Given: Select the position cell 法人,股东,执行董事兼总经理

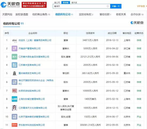Looking at the screenshot, I should [x=66, y=108].
